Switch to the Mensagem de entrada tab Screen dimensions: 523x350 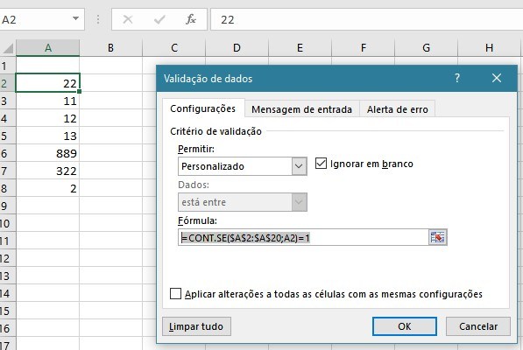click(301, 109)
